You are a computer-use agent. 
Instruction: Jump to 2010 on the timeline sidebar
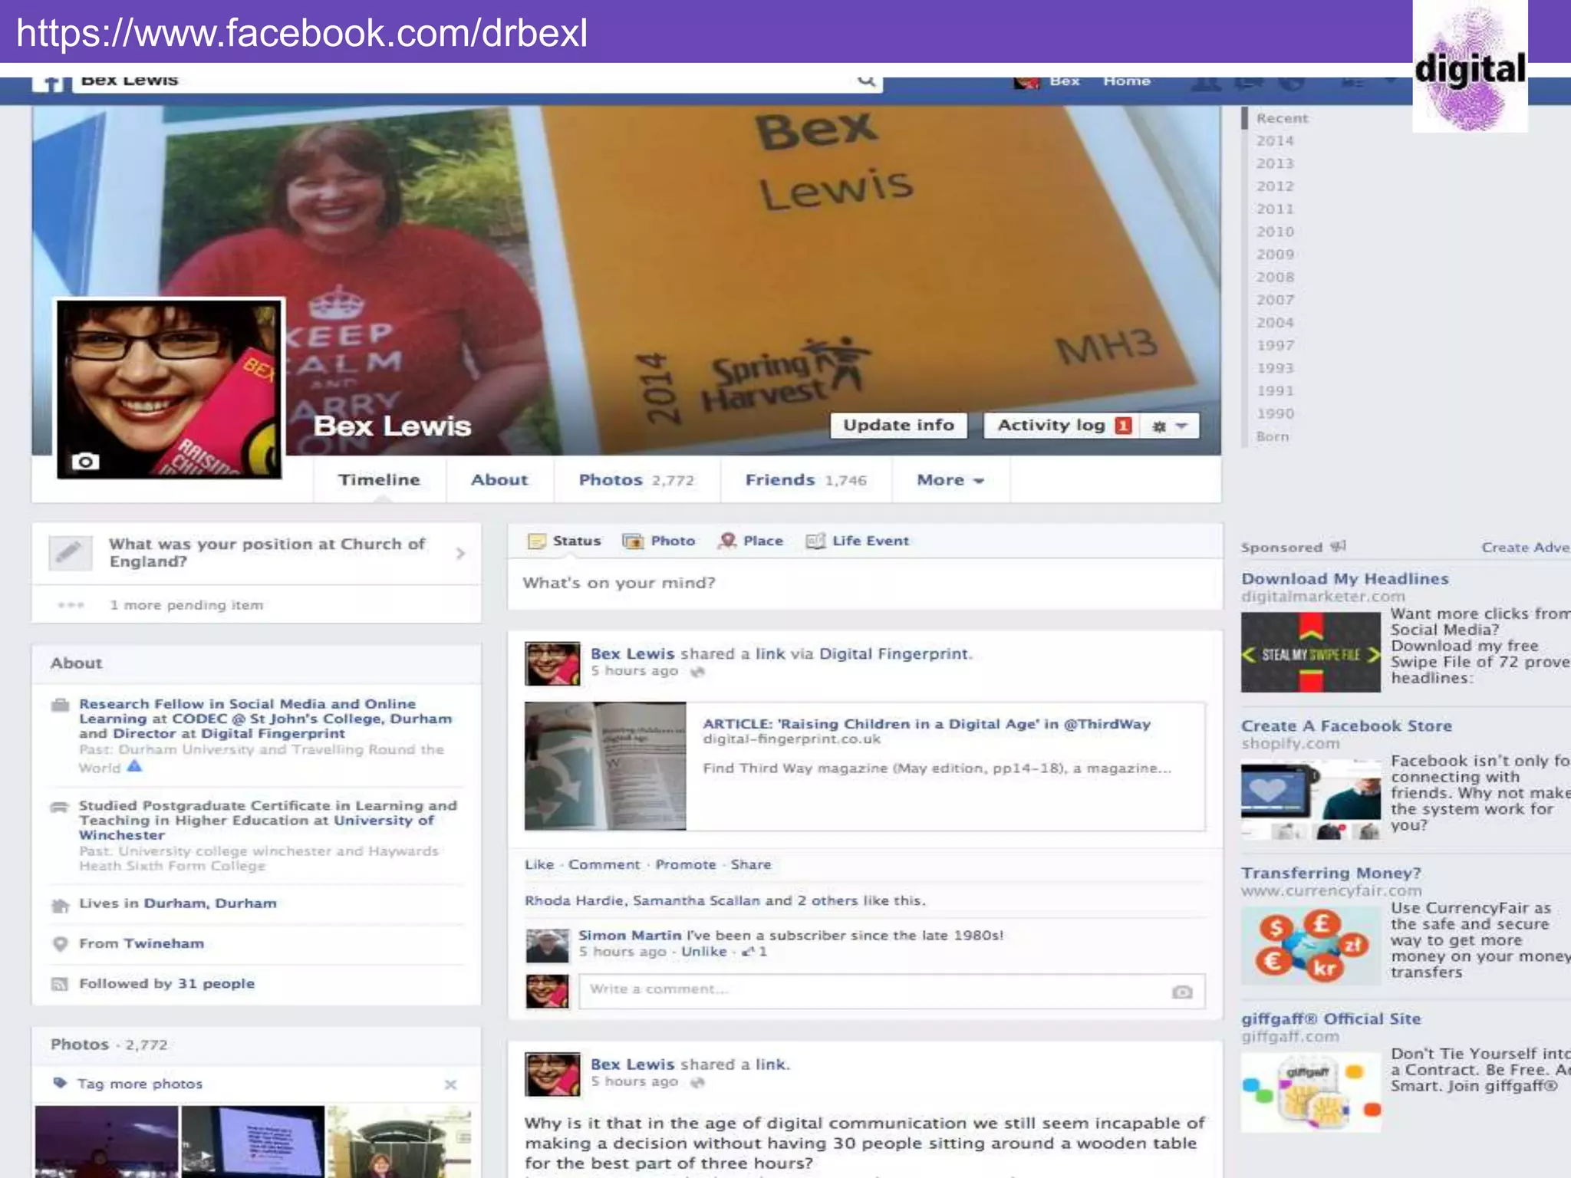(x=1275, y=232)
